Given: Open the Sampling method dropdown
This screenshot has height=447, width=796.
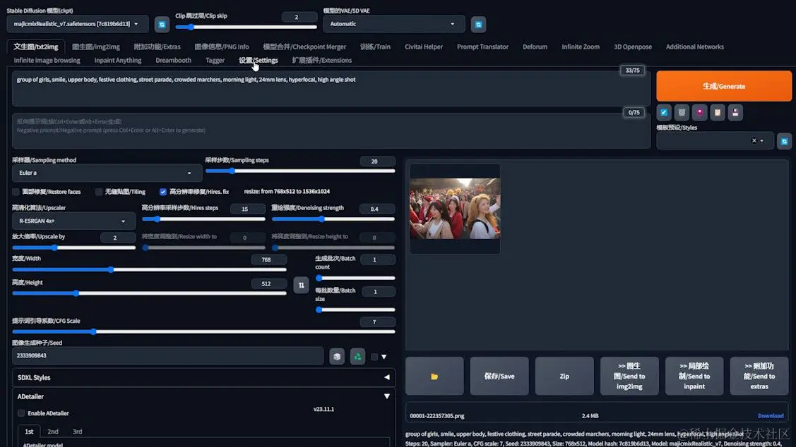Looking at the screenshot, I should click(x=107, y=173).
